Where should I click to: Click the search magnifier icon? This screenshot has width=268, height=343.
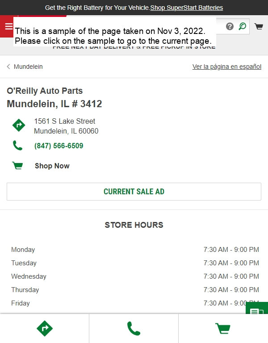pyautogui.click(x=243, y=26)
